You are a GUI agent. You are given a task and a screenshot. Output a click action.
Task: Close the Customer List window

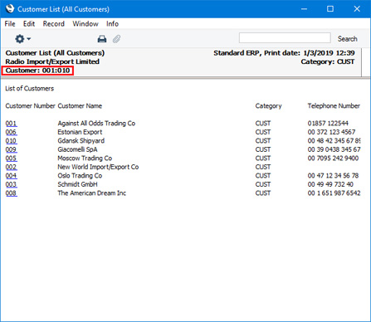click(x=357, y=9)
